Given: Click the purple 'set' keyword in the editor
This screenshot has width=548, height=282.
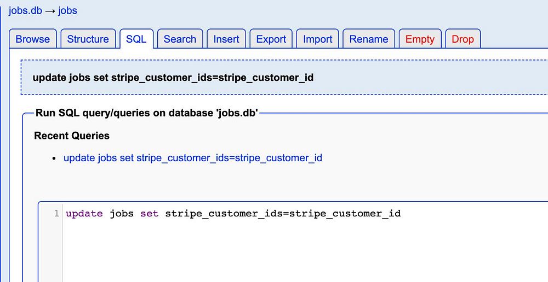Looking at the screenshot, I should [x=149, y=213].
